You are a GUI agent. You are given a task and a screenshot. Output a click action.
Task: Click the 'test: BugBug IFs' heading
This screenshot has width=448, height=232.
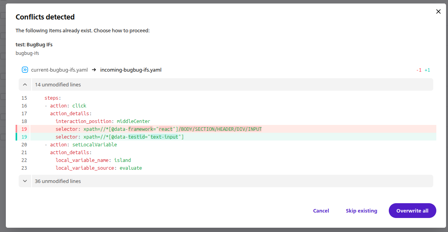pos(34,44)
